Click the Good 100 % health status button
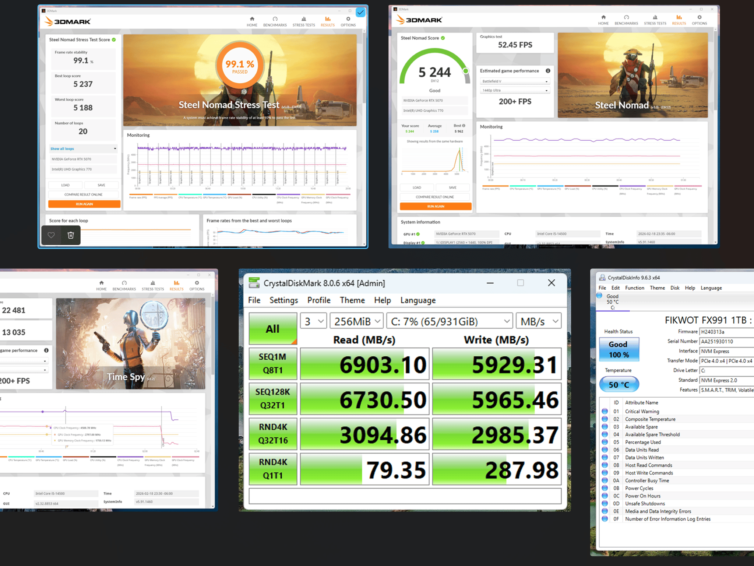Image resolution: width=754 pixels, height=566 pixels. pos(619,349)
